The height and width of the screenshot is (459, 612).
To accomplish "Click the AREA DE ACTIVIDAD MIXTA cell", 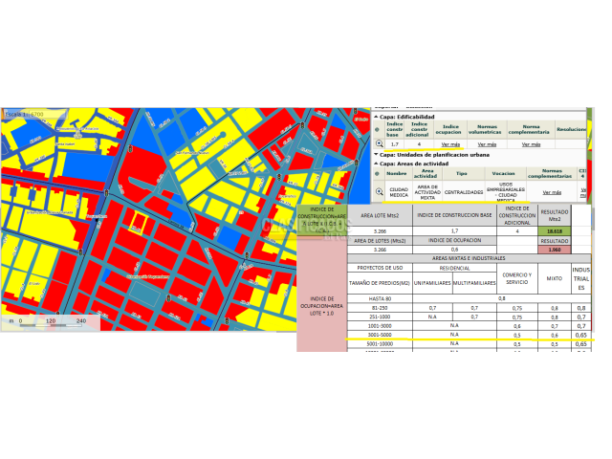I will [427, 192].
